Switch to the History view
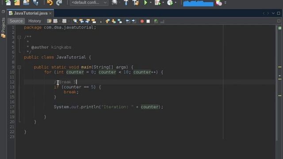This screenshot has height=159, width=283. coord(34,21)
